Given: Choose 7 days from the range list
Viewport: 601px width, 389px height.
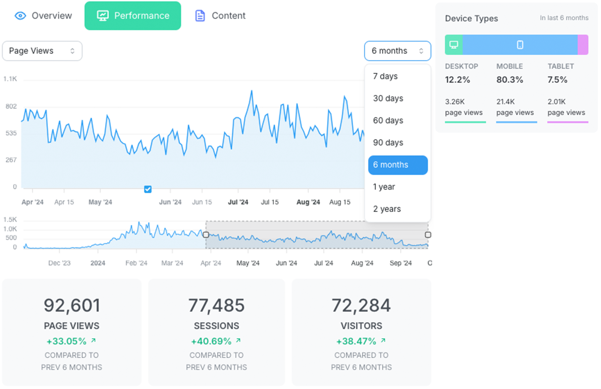Looking at the screenshot, I should 398,76.
